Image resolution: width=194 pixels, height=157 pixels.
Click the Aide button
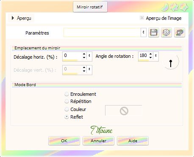click(133, 141)
